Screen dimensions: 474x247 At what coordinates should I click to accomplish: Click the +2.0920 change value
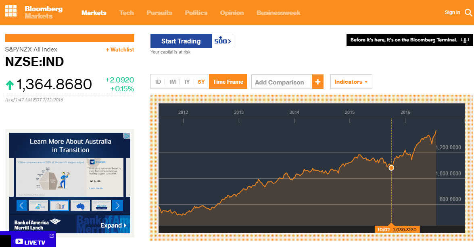[x=120, y=80]
